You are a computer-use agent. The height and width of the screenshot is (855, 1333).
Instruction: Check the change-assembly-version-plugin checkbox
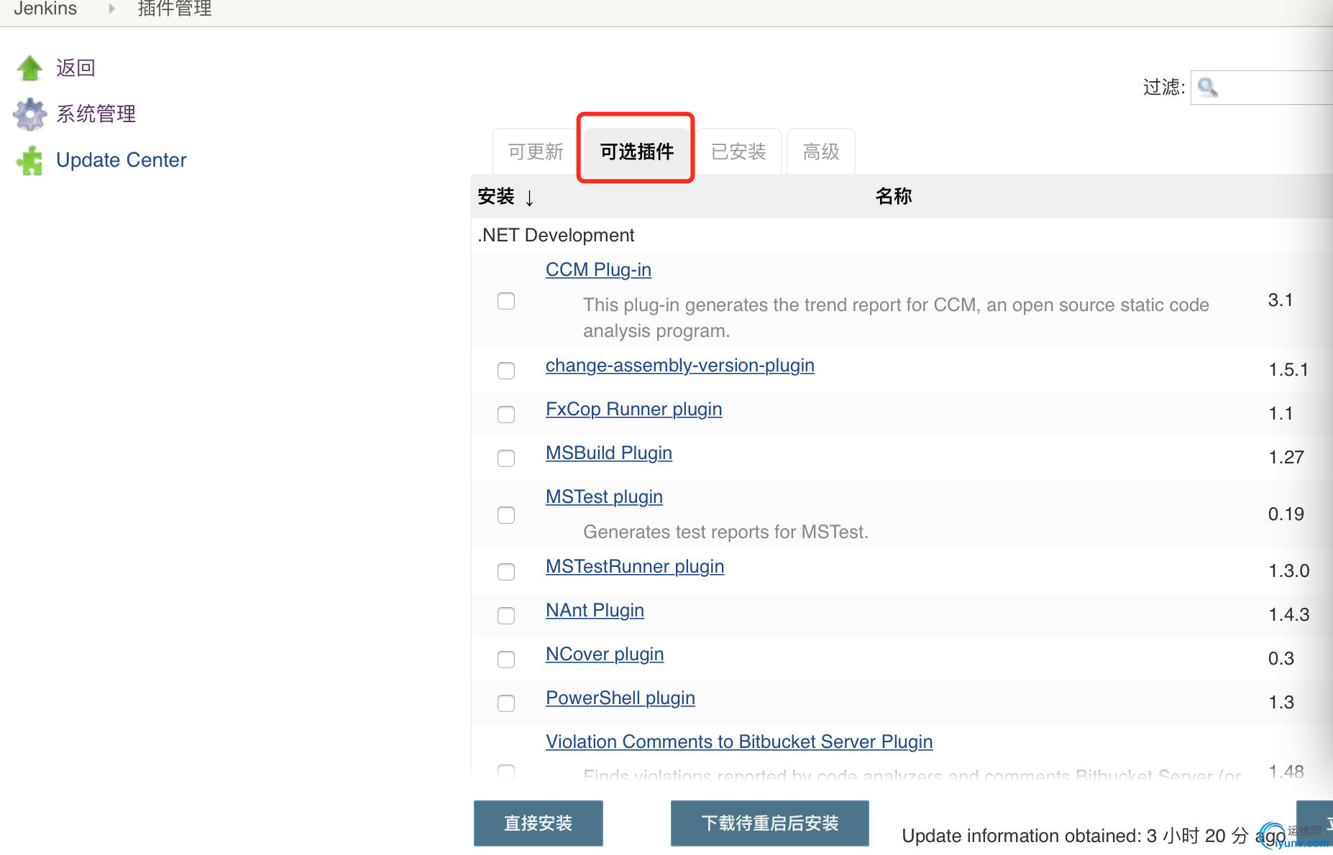(506, 371)
